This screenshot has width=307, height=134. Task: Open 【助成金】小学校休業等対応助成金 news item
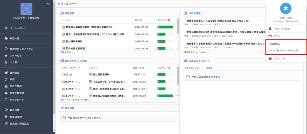(225, 43)
